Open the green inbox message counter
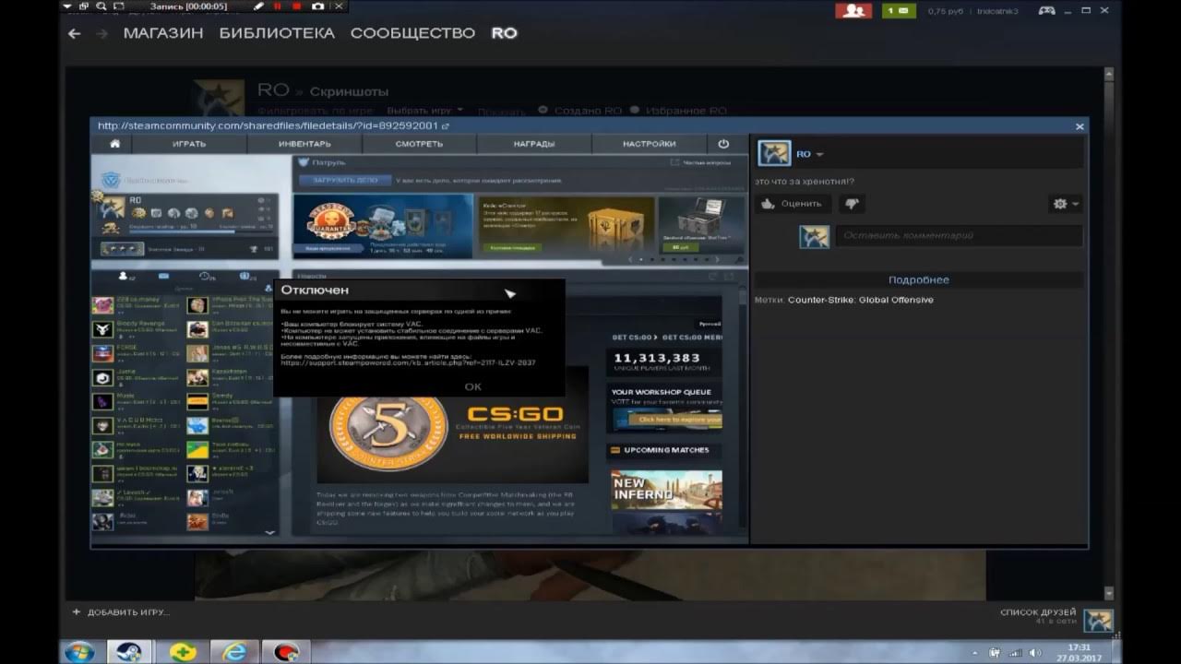The image size is (1181, 664). click(x=899, y=11)
